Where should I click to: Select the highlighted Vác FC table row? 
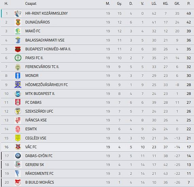point(98,147)
